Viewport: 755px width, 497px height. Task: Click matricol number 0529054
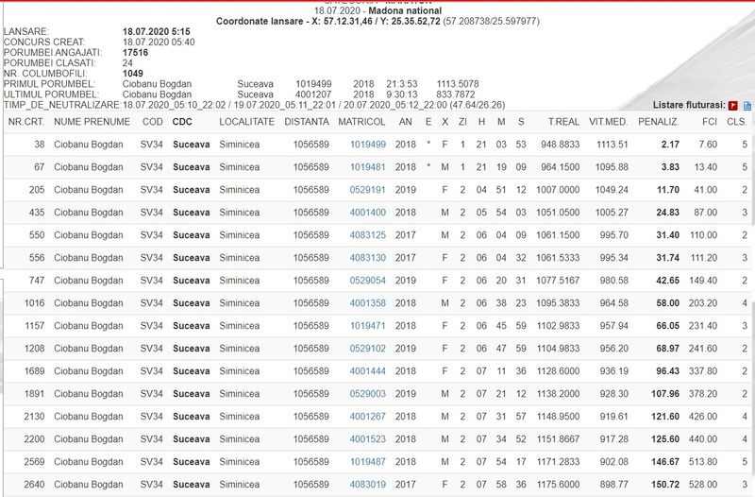368,281
